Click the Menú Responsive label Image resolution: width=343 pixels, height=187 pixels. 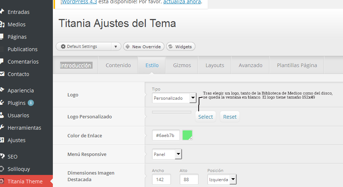click(87, 154)
